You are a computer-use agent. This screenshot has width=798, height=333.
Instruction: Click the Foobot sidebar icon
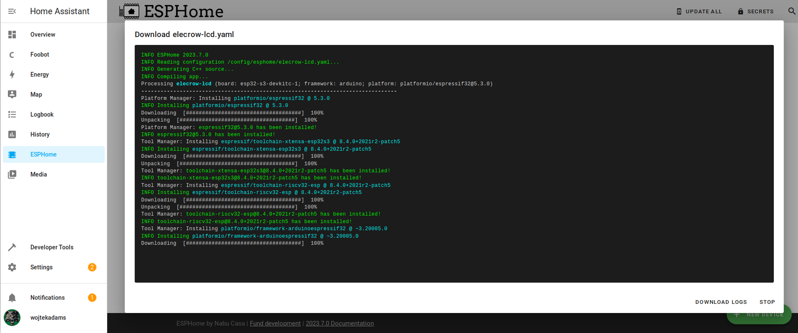coord(12,55)
